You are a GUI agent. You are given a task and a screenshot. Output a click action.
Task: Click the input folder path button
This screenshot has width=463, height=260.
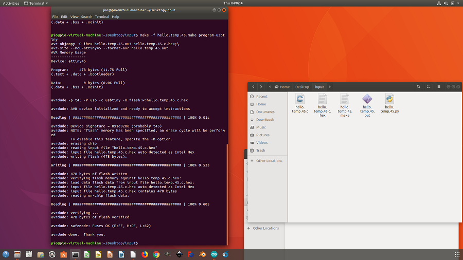click(319, 87)
